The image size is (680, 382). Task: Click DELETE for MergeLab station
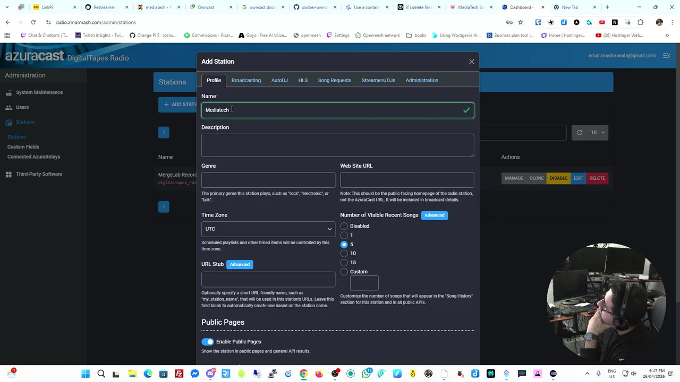coord(597,178)
